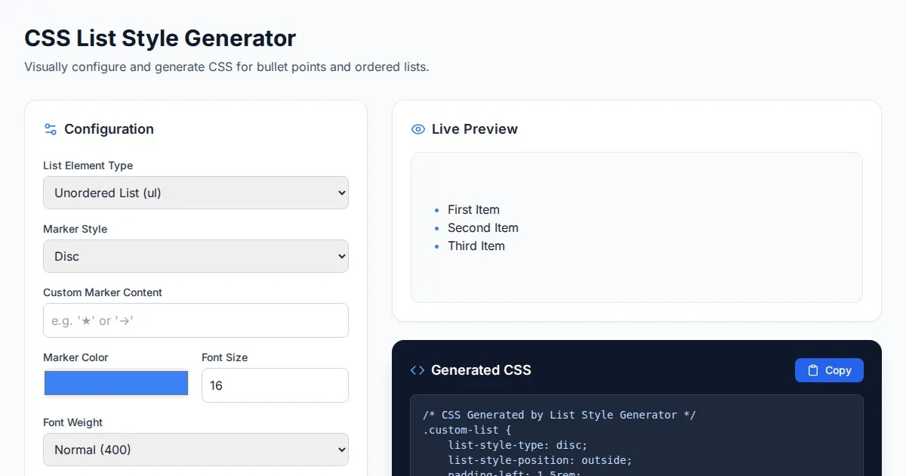
Task: Open the blue Marker Color swatch
Action: coord(116,383)
